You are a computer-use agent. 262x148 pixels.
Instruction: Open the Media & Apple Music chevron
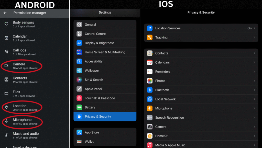(x=254, y=145)
